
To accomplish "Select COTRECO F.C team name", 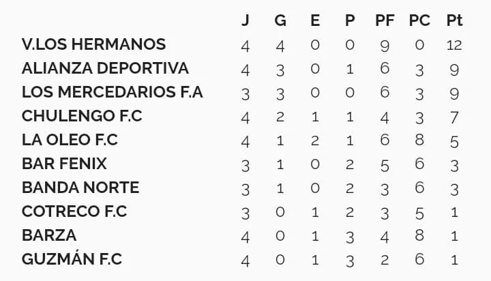I will [x=74, y=211].
